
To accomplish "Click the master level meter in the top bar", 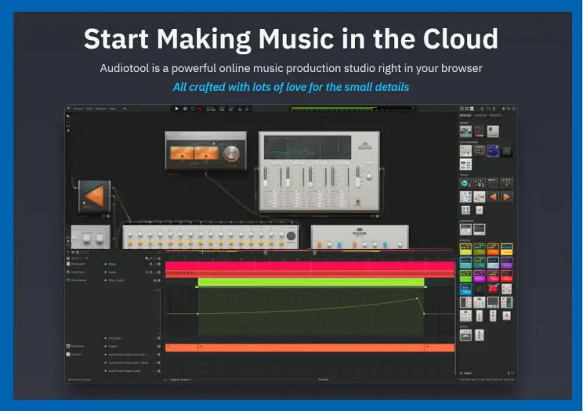I will pyautogui.click(x=352, y=109).
